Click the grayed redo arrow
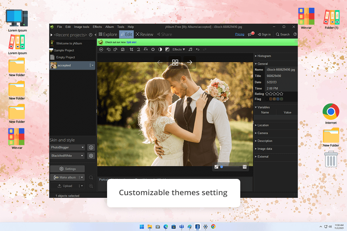The height and width of the screenshot is (231, 347). coord(205,49)
